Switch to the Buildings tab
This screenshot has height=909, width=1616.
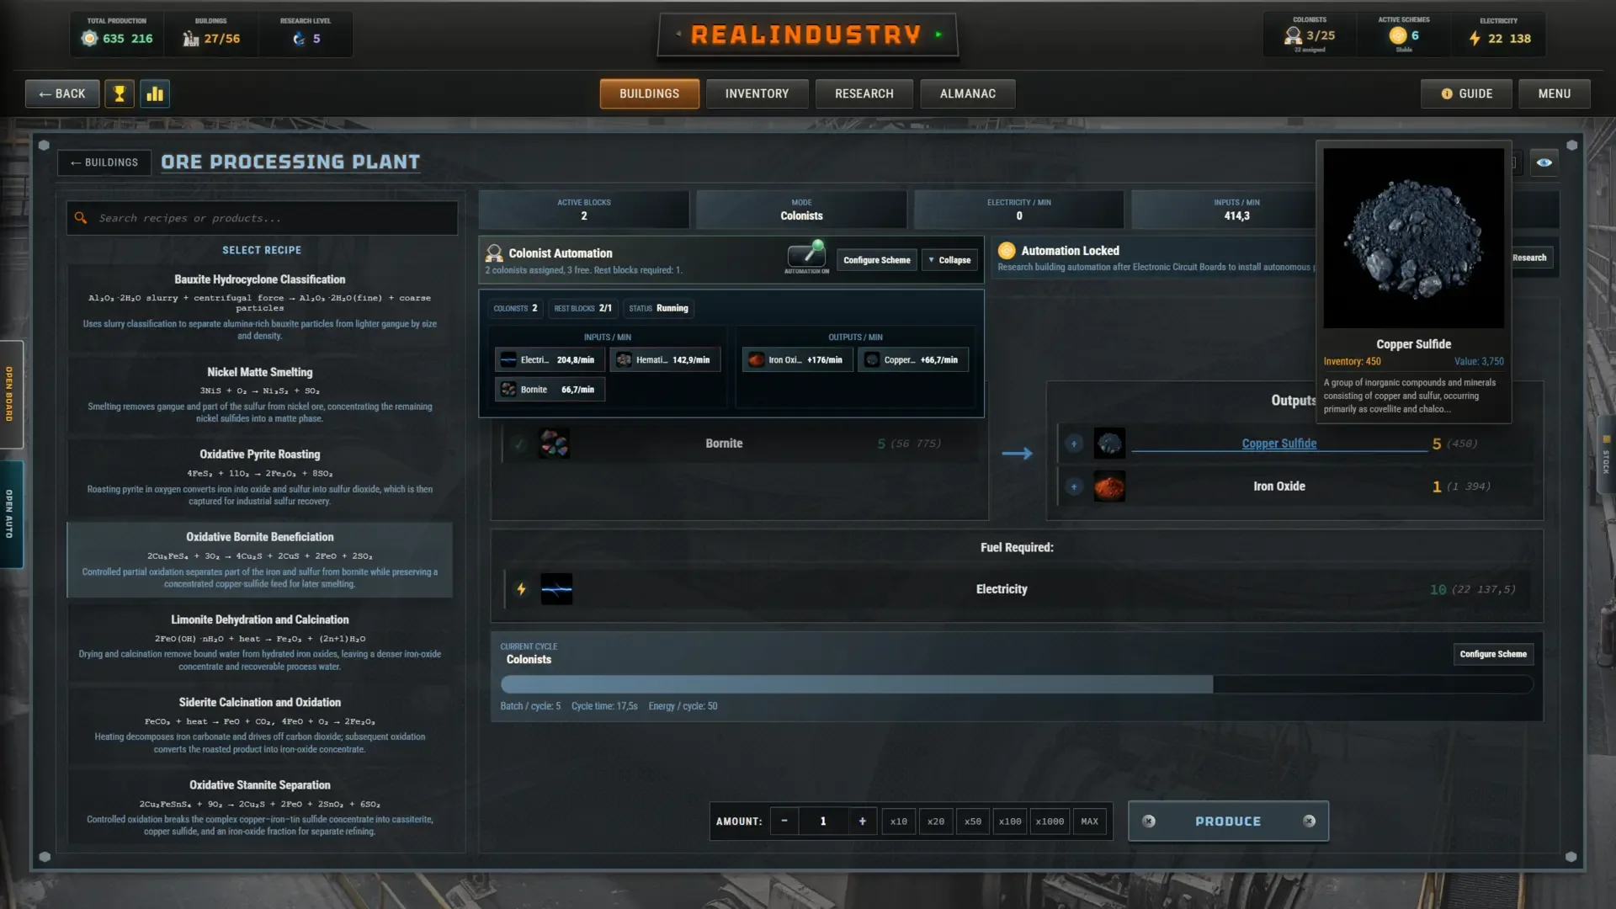click(x=649, y=93)
